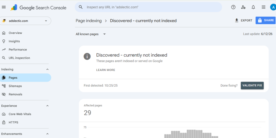276x138 pixels.
Task: Collapse the Experience section
Action: [x=47, y=106]
